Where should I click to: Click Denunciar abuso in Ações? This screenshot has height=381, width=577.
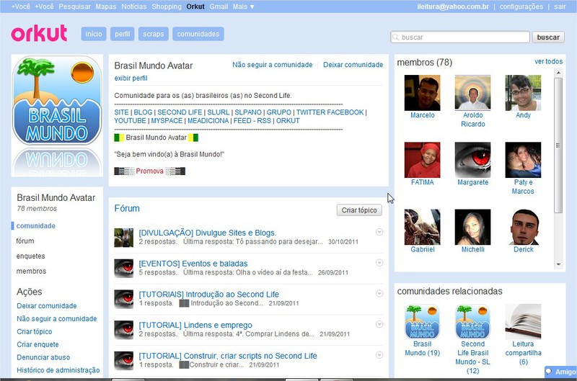pos(43,357)
